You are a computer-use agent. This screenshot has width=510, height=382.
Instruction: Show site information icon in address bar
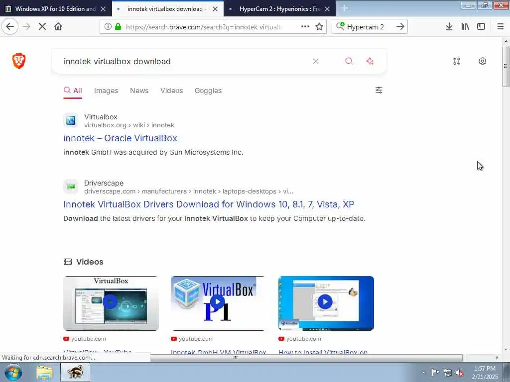[108, 27]
